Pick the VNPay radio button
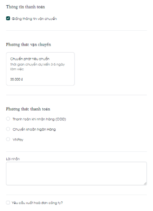Screen dimensions: 153x211 click(8, 139)
